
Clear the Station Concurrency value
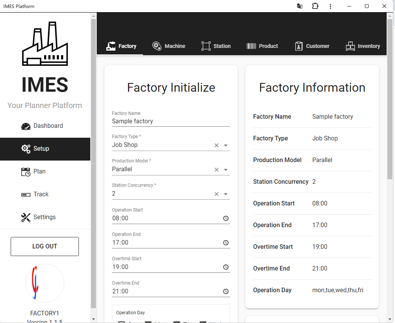[216, 194]
